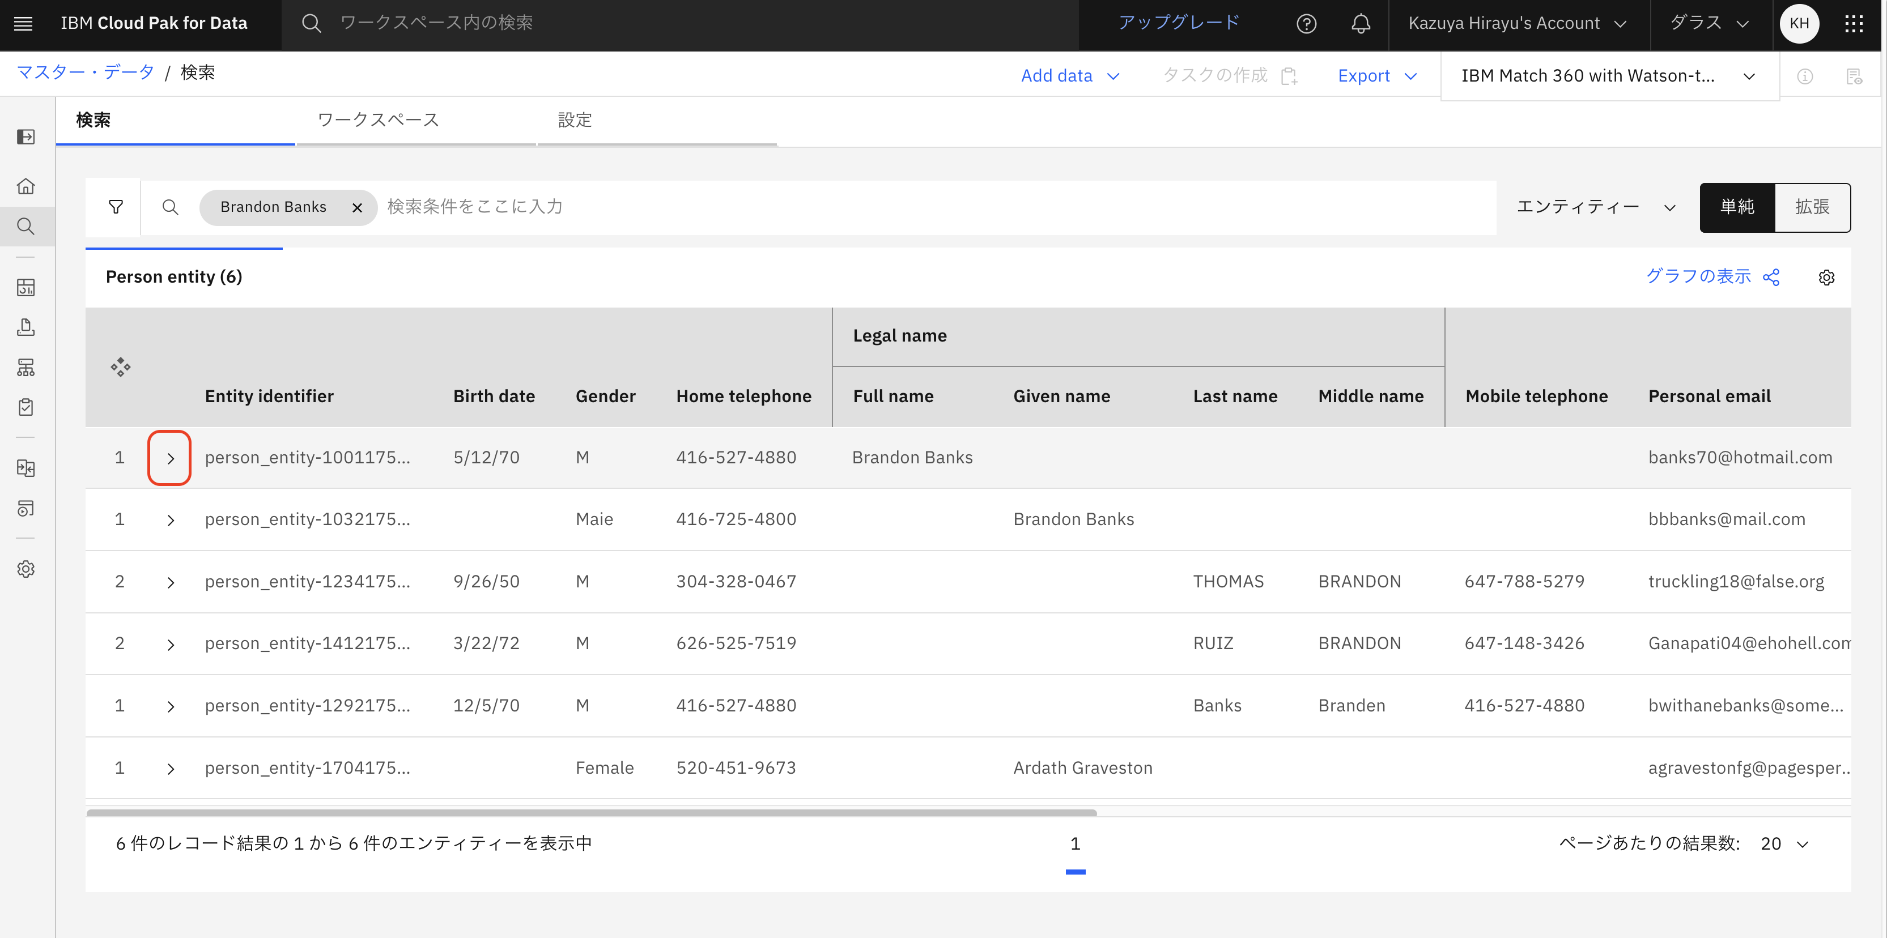Expand the highlighted first person entity row
Image resolution: width=1887 pixels, height=938 pixels.
click(169, 458)
